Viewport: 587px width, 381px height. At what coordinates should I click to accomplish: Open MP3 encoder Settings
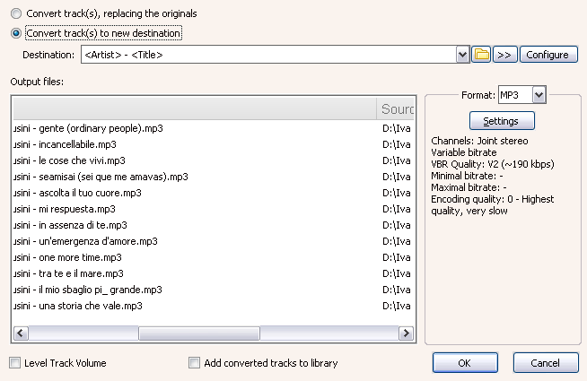coord(501,120)
